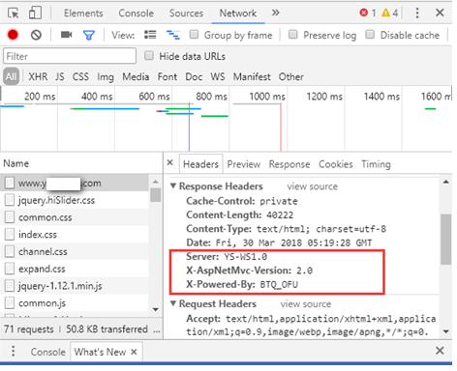Activate the inspect element picker icon

coord(14,14)
